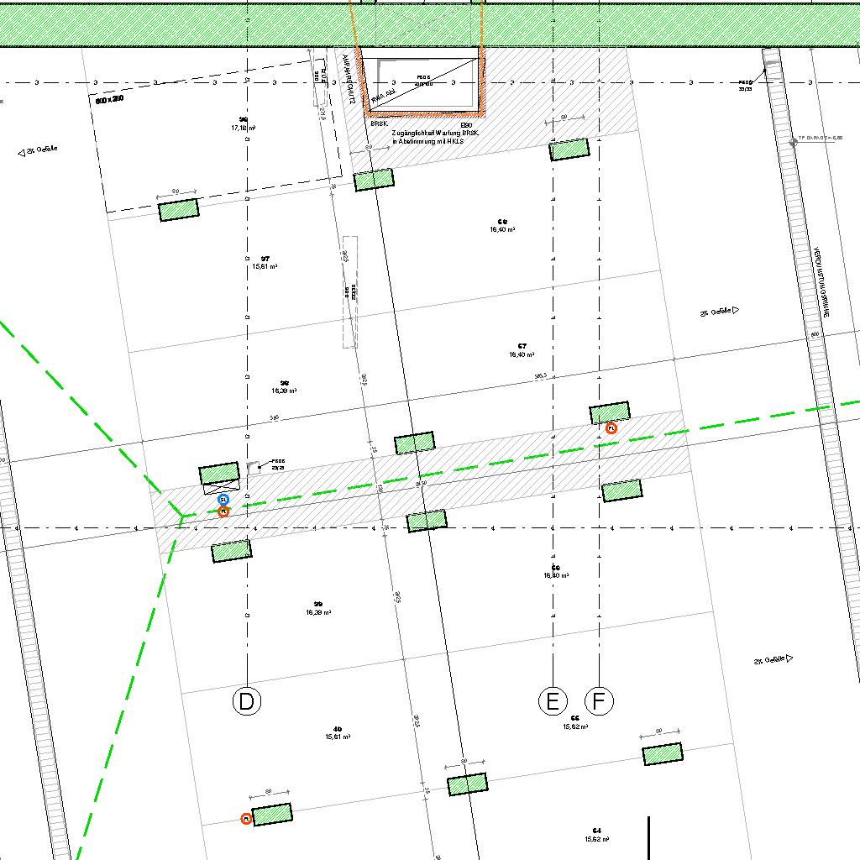The height and width of the screenshot is (860, 860).
Task: Click the orange FL marker near axis F
Action: (611, 428)
